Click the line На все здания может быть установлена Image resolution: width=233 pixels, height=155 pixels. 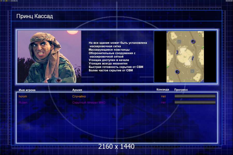[x=118, y=43]
